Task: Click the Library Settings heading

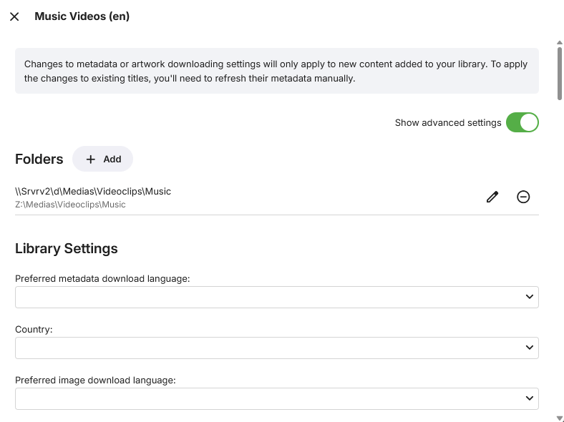Action: pyautogui.click(x=67, y=249)
